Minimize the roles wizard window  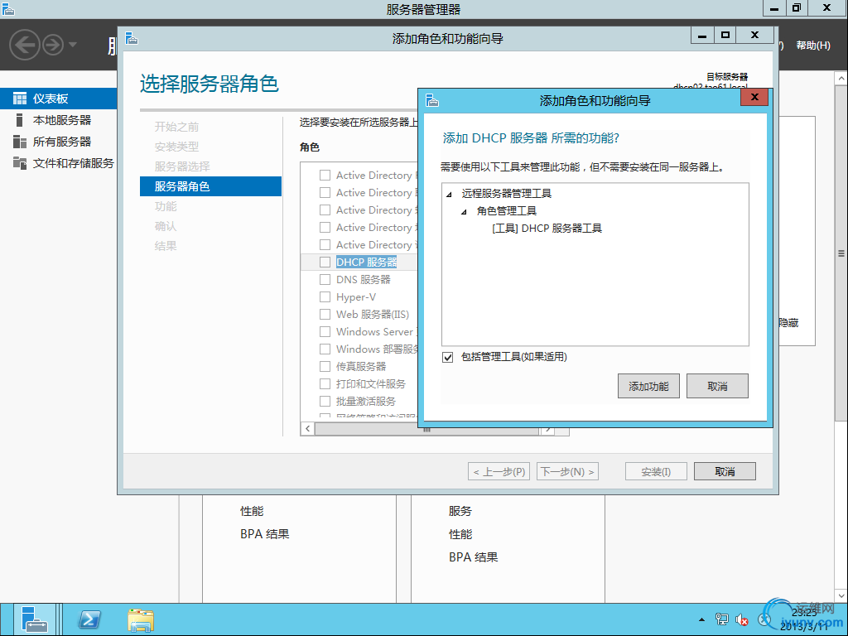point(702,35)
